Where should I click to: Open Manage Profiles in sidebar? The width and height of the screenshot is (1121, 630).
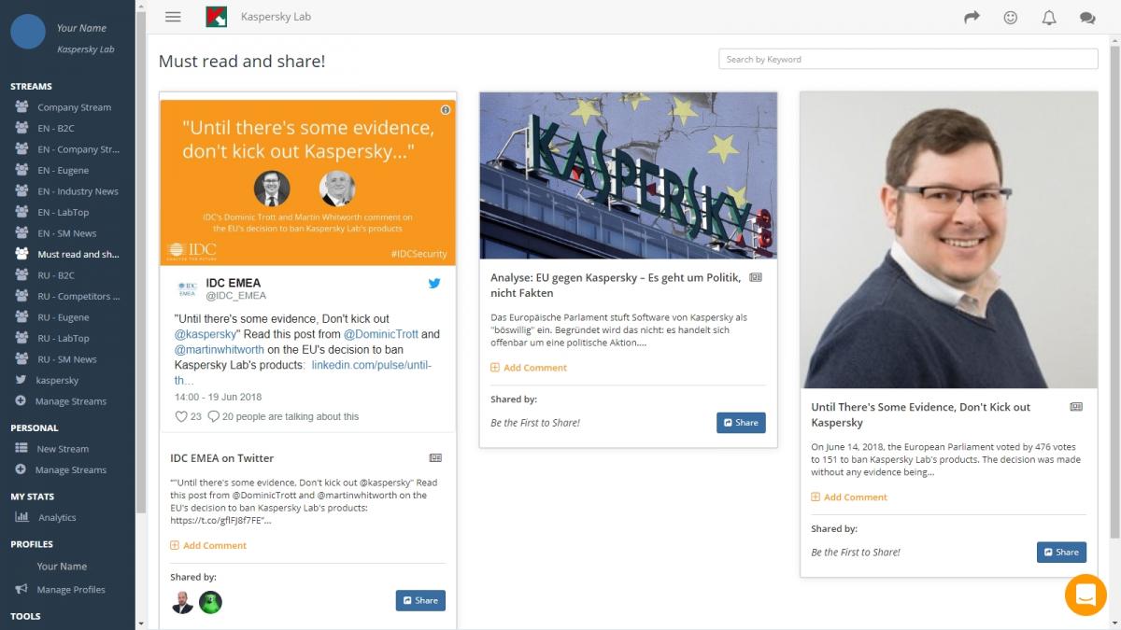pyautogui.click(x=71, y=589)
